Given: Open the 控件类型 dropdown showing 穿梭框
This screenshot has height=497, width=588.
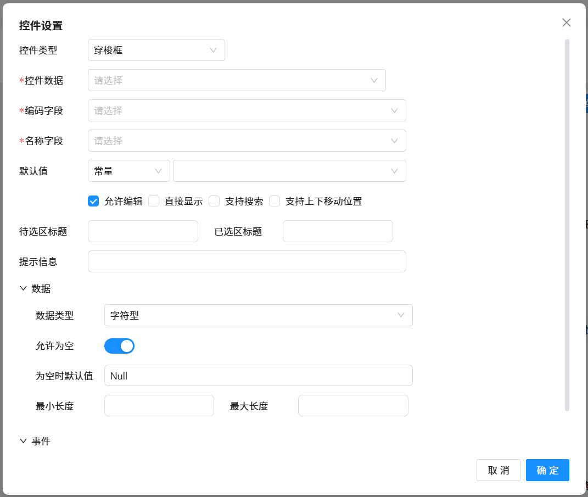Looking at the screenshot, I should pyautogui.click(x=156, y=50).
